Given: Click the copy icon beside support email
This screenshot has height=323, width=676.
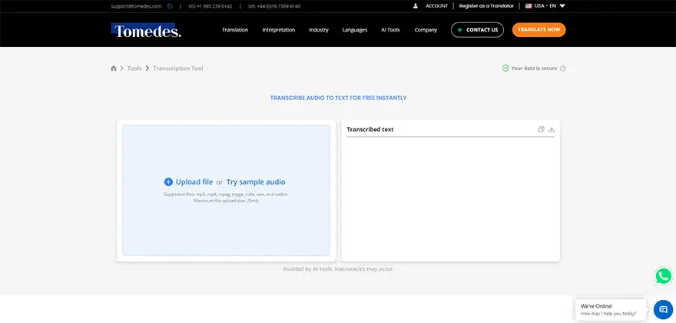Looking at the screenshot, I should [x=170, y=6].
